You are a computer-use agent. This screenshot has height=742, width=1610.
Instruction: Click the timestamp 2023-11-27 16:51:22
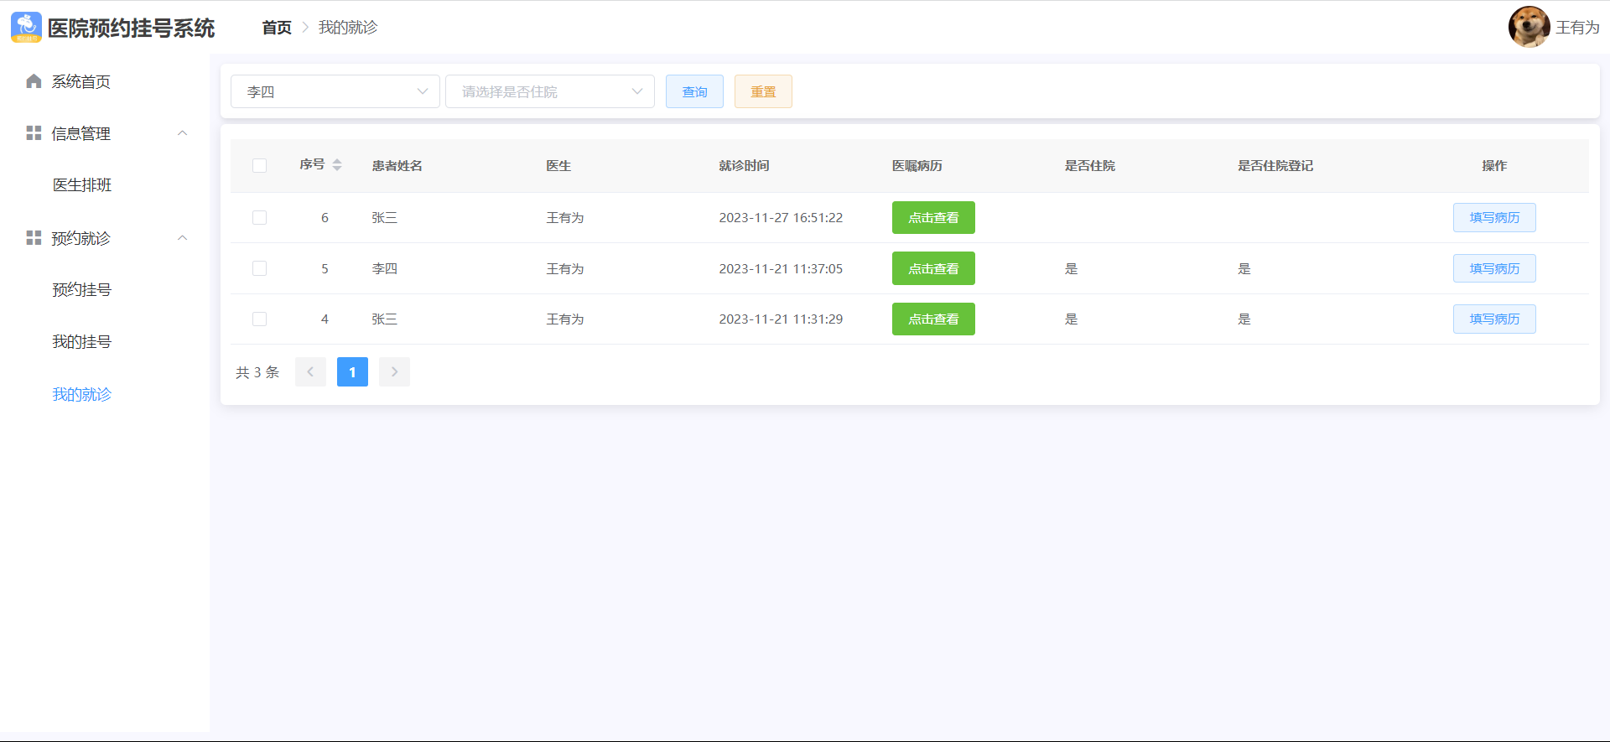point(781,218)
